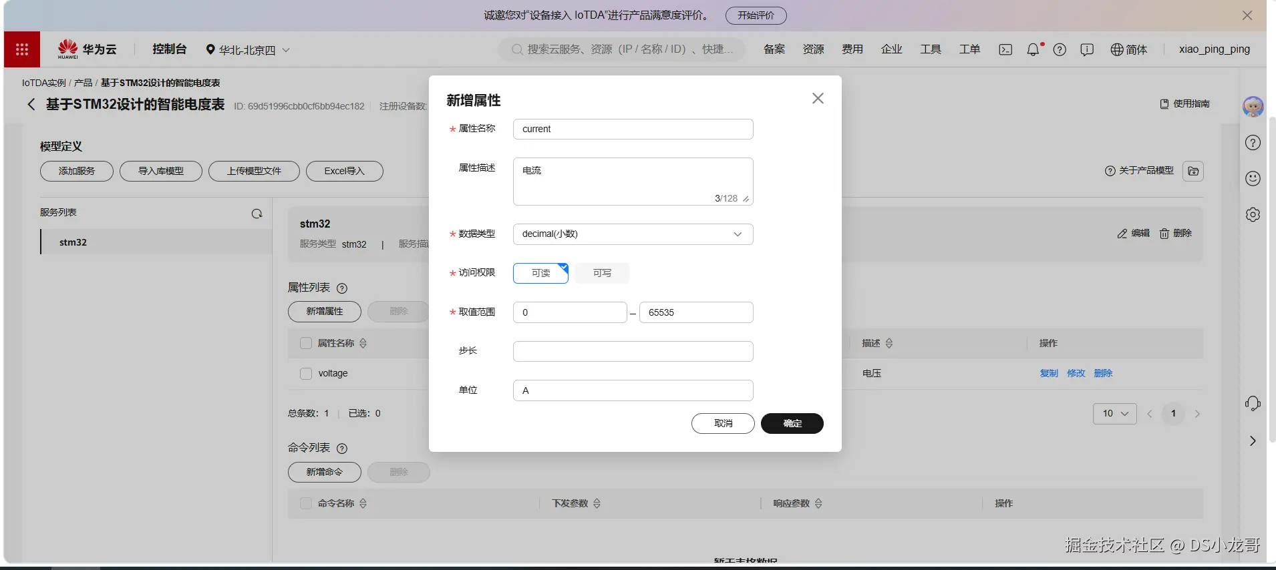
Task: Click 开始评价 in the top banner
Action: pos(756,15)
